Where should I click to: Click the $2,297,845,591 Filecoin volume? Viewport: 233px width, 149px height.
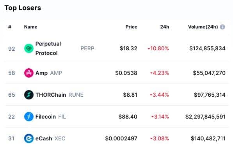click(205, 117)
